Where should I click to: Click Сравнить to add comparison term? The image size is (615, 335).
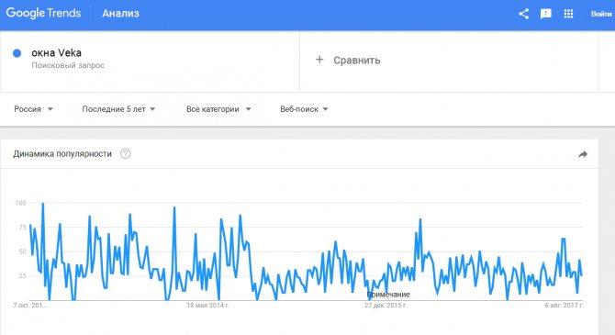(357, 61)
